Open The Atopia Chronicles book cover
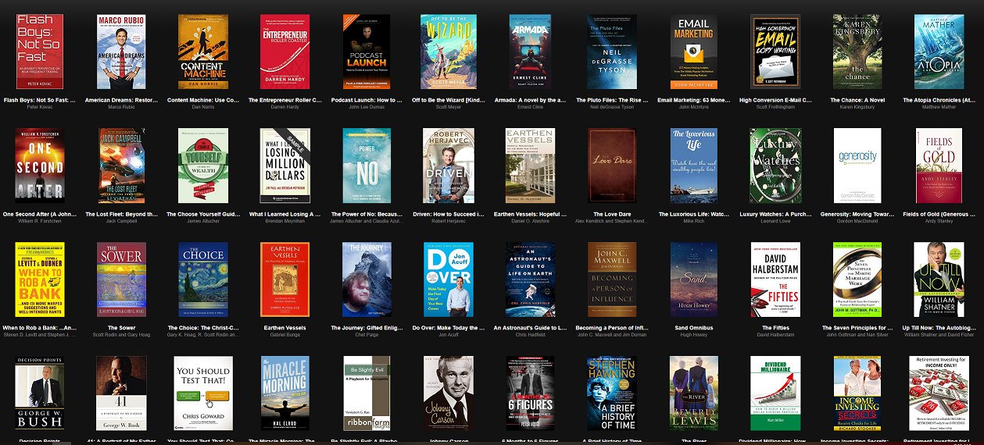 [939, 52]
